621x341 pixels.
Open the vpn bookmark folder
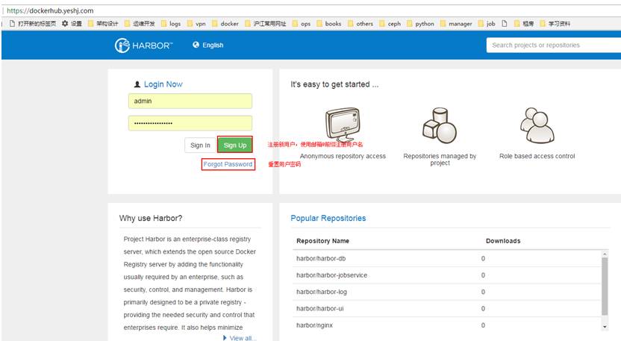pos(196,24)
